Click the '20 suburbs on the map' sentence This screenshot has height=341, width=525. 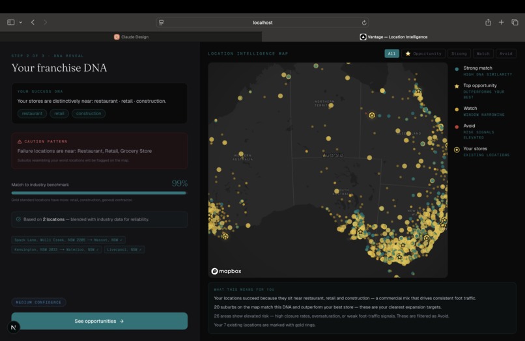328,307
